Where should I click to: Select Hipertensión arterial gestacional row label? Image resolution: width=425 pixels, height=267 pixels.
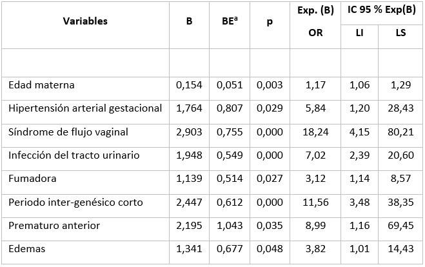click(x=85, y=108)
